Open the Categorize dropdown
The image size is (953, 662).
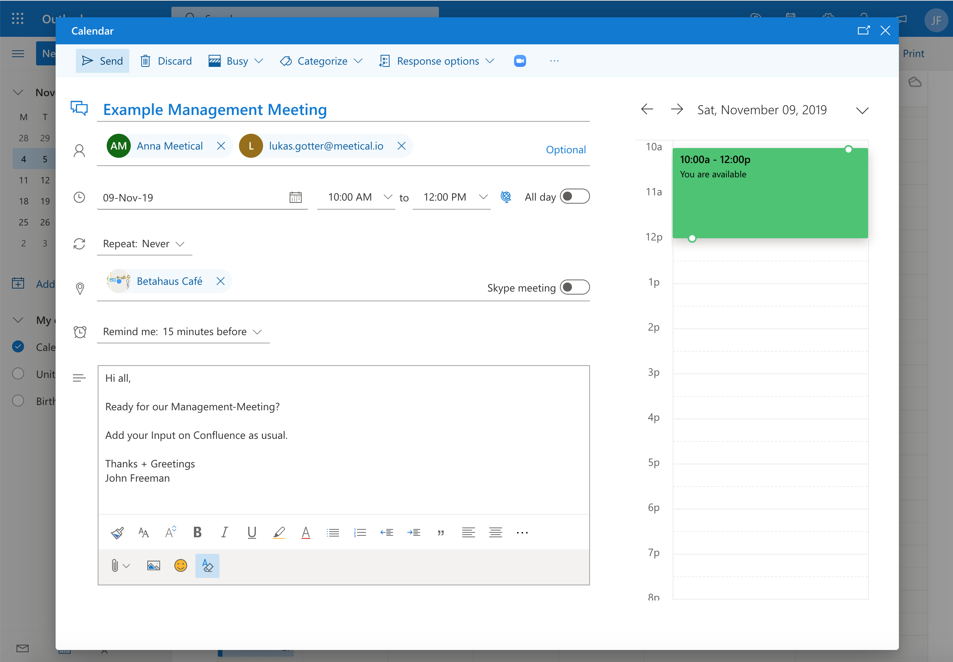click(x=321, y=61)
